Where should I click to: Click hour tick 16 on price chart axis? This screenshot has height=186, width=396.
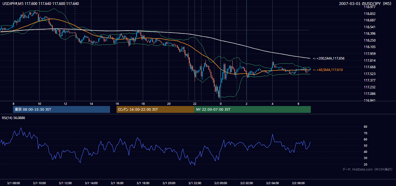[x=117, y=104]
